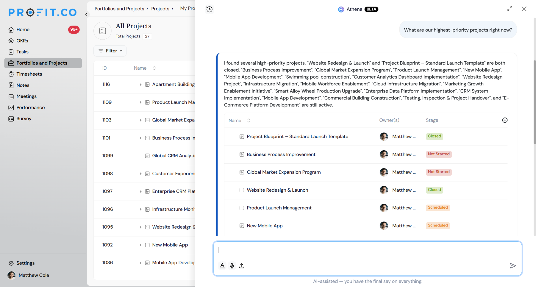536x287 pixels.
Task: Open New Mobile App in Athena results
Action: click(265, 225)
